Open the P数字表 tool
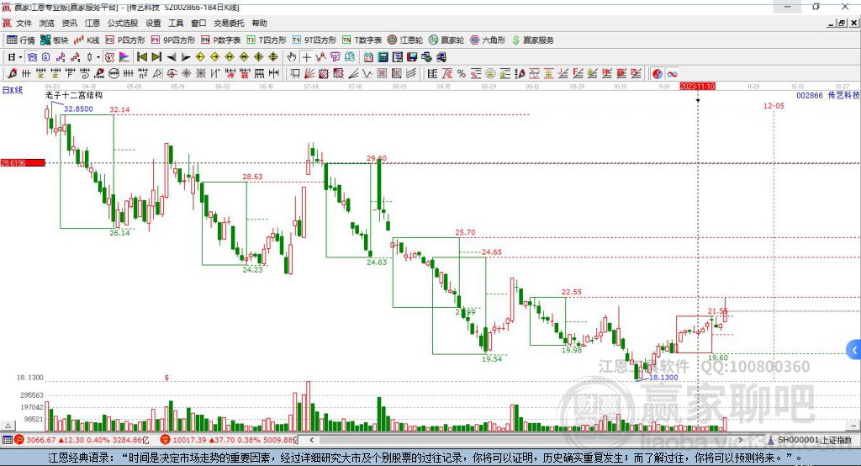This screenshot has height=466, width=861. point(221,40)
